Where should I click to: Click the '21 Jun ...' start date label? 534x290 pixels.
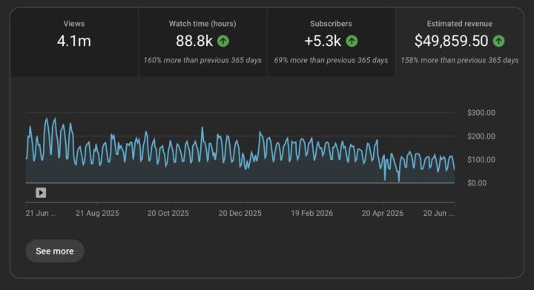42,213
